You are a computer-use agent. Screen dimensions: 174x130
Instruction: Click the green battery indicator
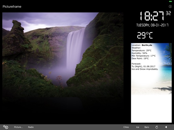point(171,2)
